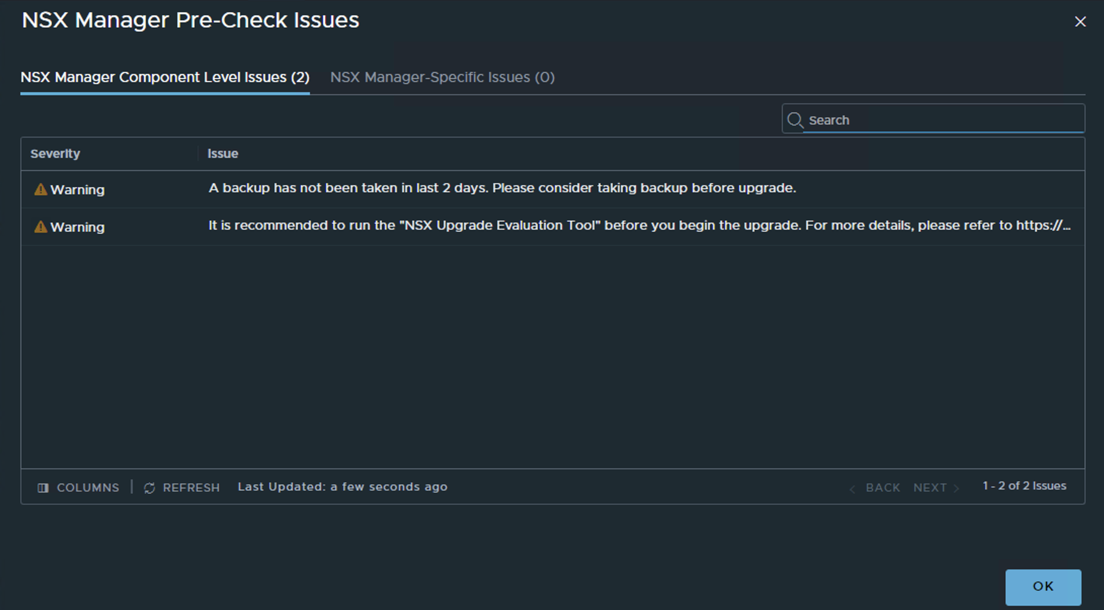Select the NSX Upgrade Evaluation Tool row
The height and width of the screenshot is (610, 1104).
pyautogui.click(x=638, y=226)
